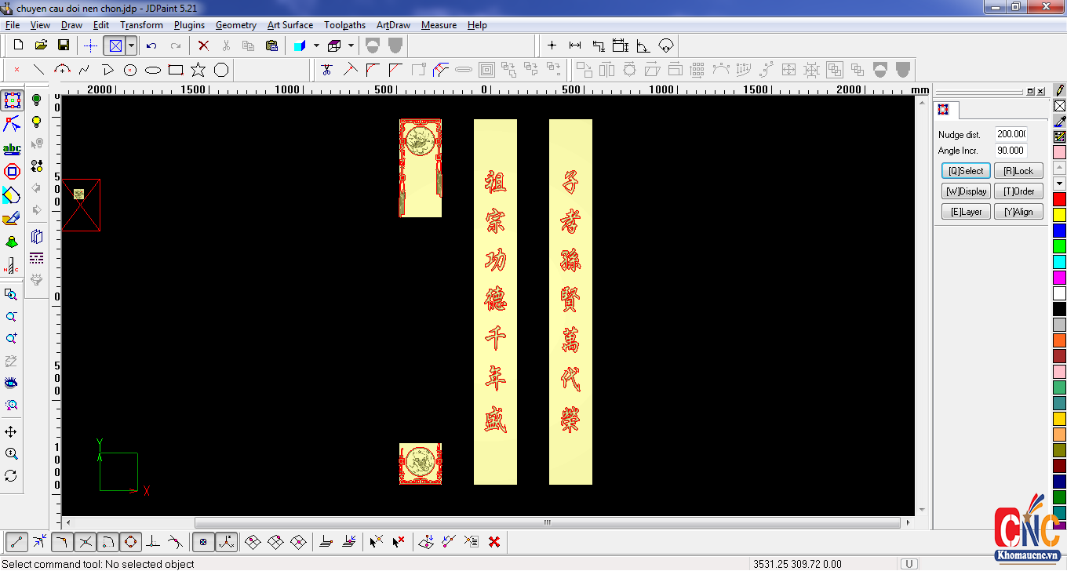Toggle quadrant point snap in bottom toolbar
The width and height of the screenshot is (1067, 571).
[x=130, y=541]
